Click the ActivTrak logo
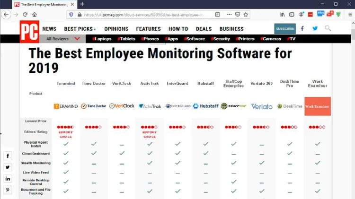Image resolution: width=355 pixels, height=199 pixels. (150, 106)
